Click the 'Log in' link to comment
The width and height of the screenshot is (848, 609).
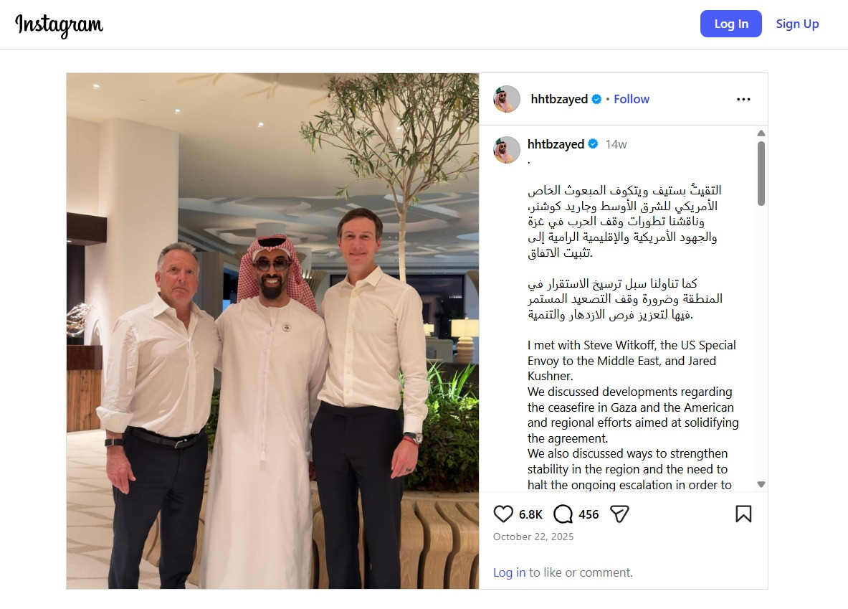pos(509,572)
